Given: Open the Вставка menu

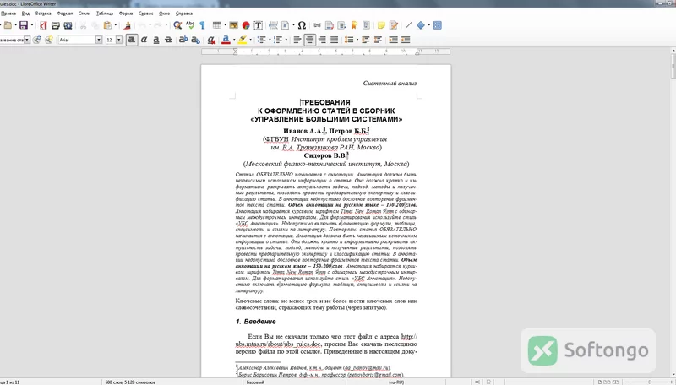Looking at the screenshot, I should [43, 14].
